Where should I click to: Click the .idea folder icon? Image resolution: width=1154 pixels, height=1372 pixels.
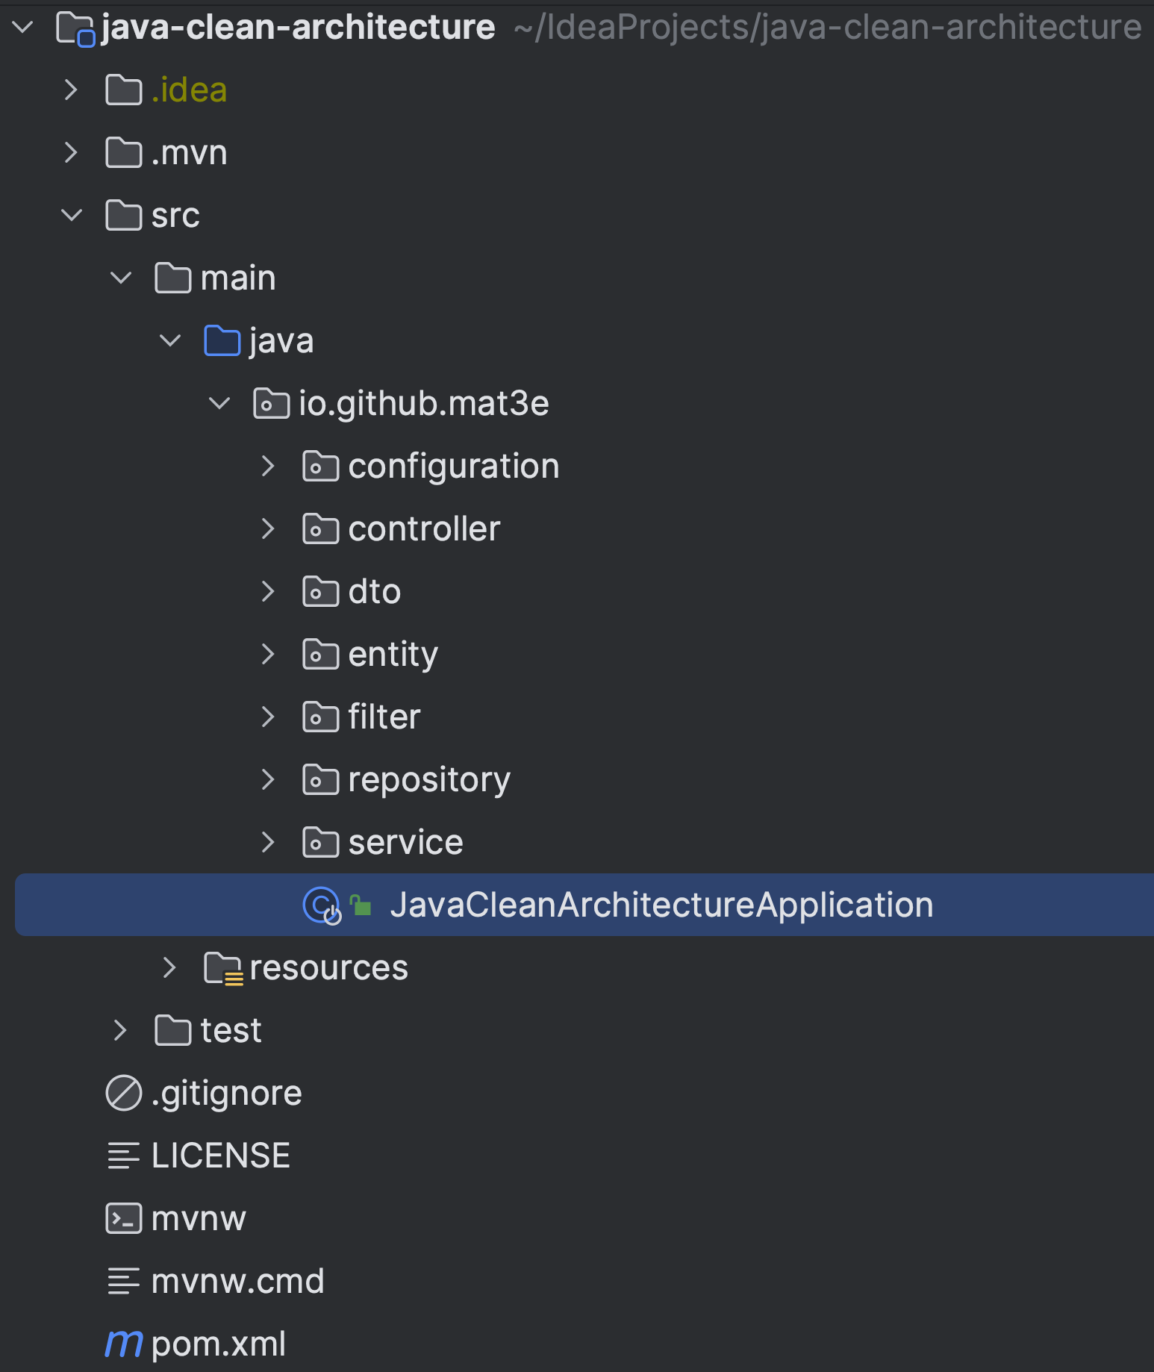pos(124,90)
